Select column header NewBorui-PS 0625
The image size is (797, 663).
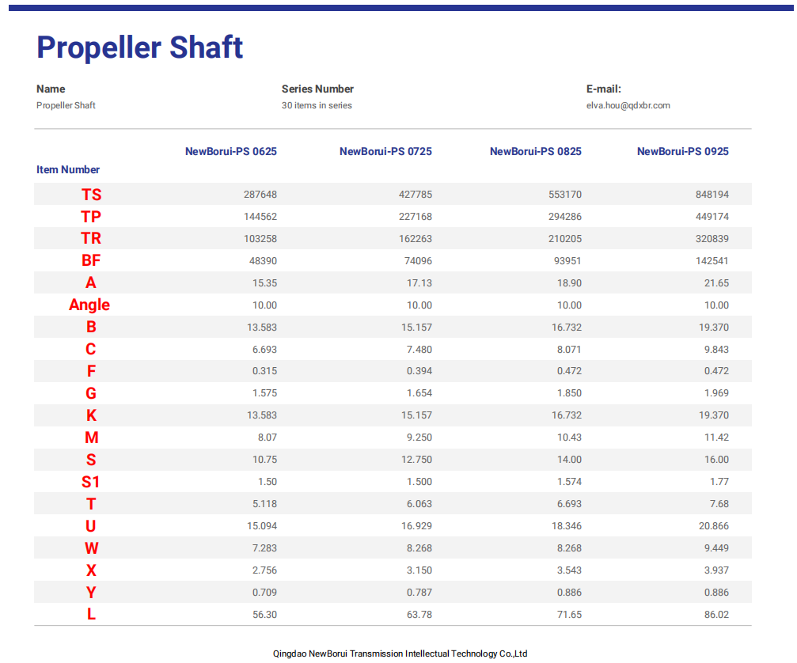231,151
